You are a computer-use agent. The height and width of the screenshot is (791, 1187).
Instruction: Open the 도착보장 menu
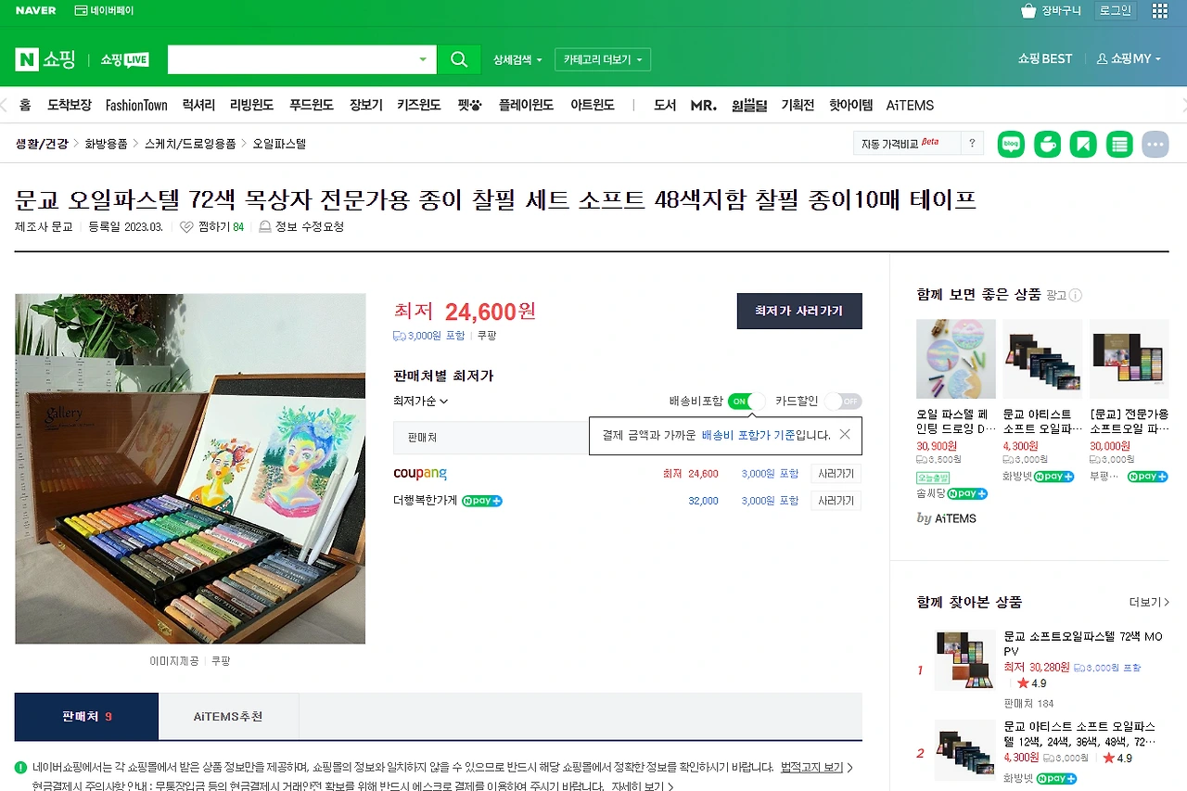coord(70,105)
